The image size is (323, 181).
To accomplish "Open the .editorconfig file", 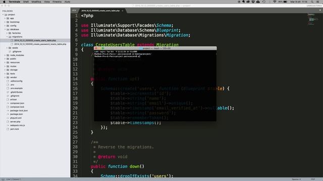I will [x=16, y=81].
